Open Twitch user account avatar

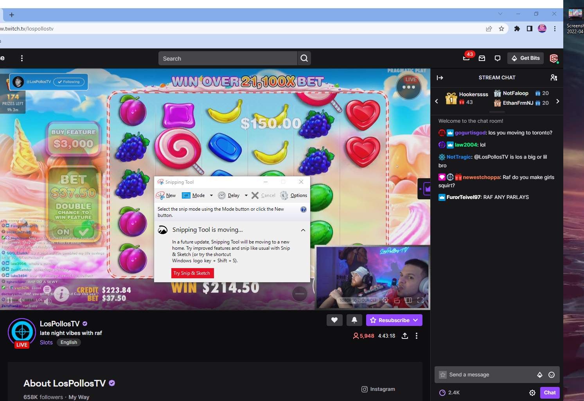point(554,58)
